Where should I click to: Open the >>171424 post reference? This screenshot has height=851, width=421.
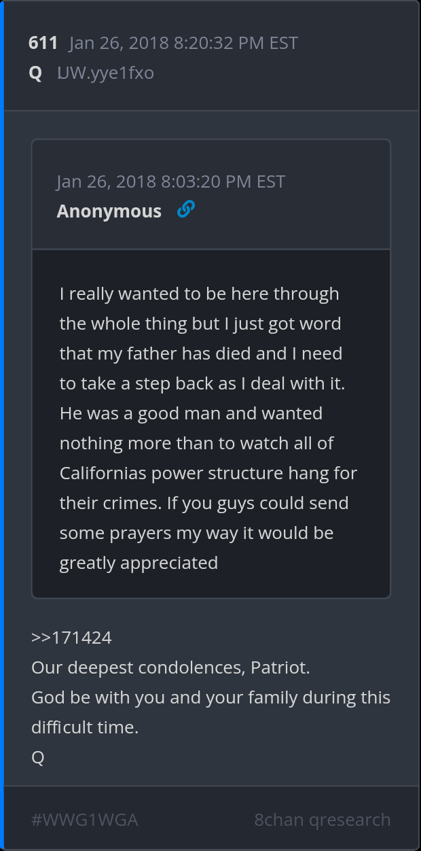point(71,638)
